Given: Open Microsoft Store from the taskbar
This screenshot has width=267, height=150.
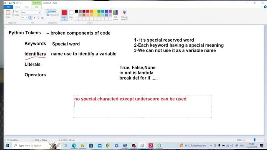Looking at the screenshot, I should (91, 145).
